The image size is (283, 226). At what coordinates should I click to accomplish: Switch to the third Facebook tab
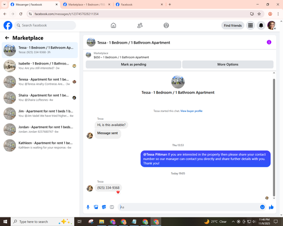coord(139,5)
